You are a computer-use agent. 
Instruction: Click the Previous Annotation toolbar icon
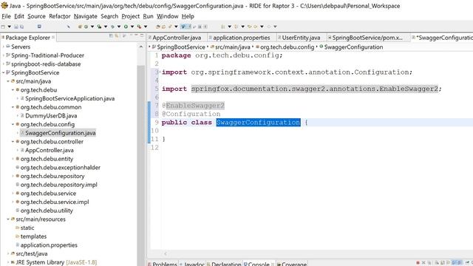pos(236,27)
